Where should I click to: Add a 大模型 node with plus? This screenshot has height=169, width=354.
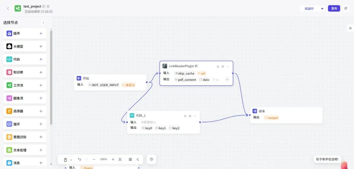41,46
